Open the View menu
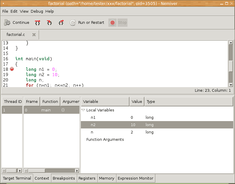The image size is (235, 184). click(24, 11)
